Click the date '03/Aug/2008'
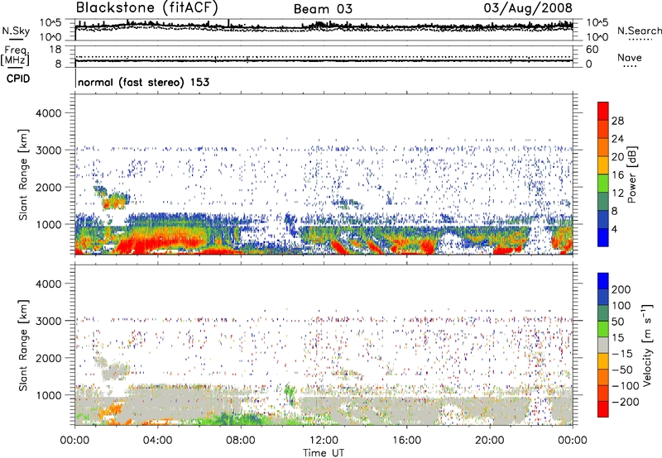 click(x=528, y=8)
